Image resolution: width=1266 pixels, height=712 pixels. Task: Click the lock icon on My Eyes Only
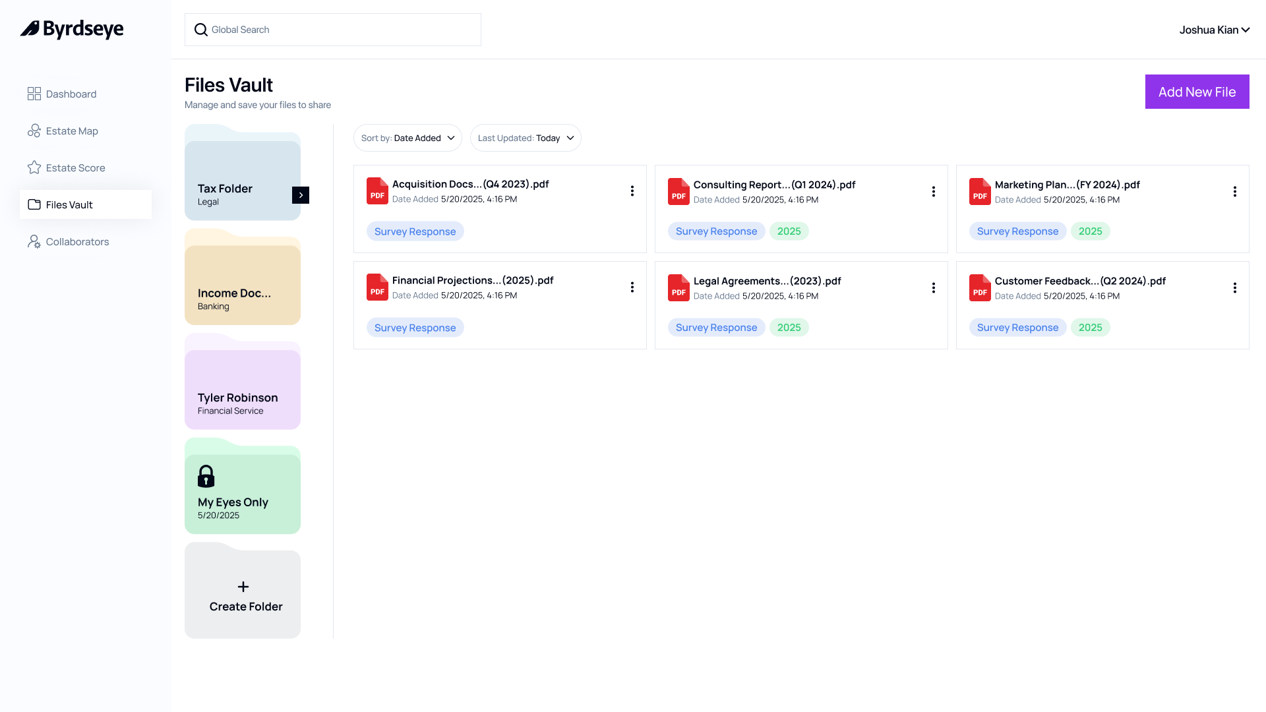click(x=206, y=476)
